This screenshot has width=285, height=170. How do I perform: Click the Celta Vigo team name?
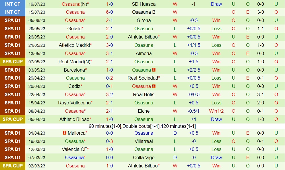[x=144, y=157]
